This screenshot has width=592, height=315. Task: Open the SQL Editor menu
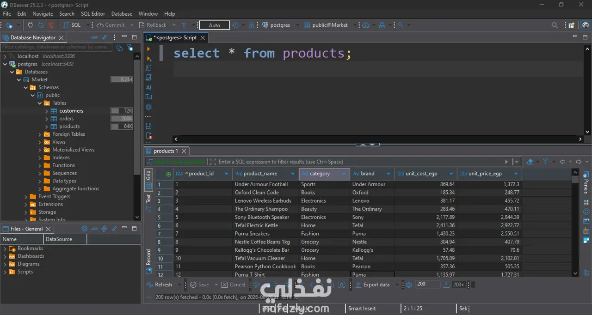(93, 13)
